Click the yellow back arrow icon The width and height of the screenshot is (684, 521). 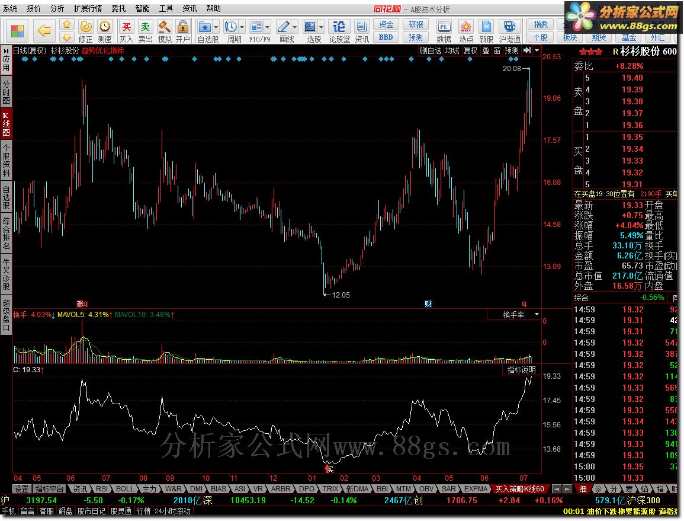pyautogui.click(x=44, y=31)
